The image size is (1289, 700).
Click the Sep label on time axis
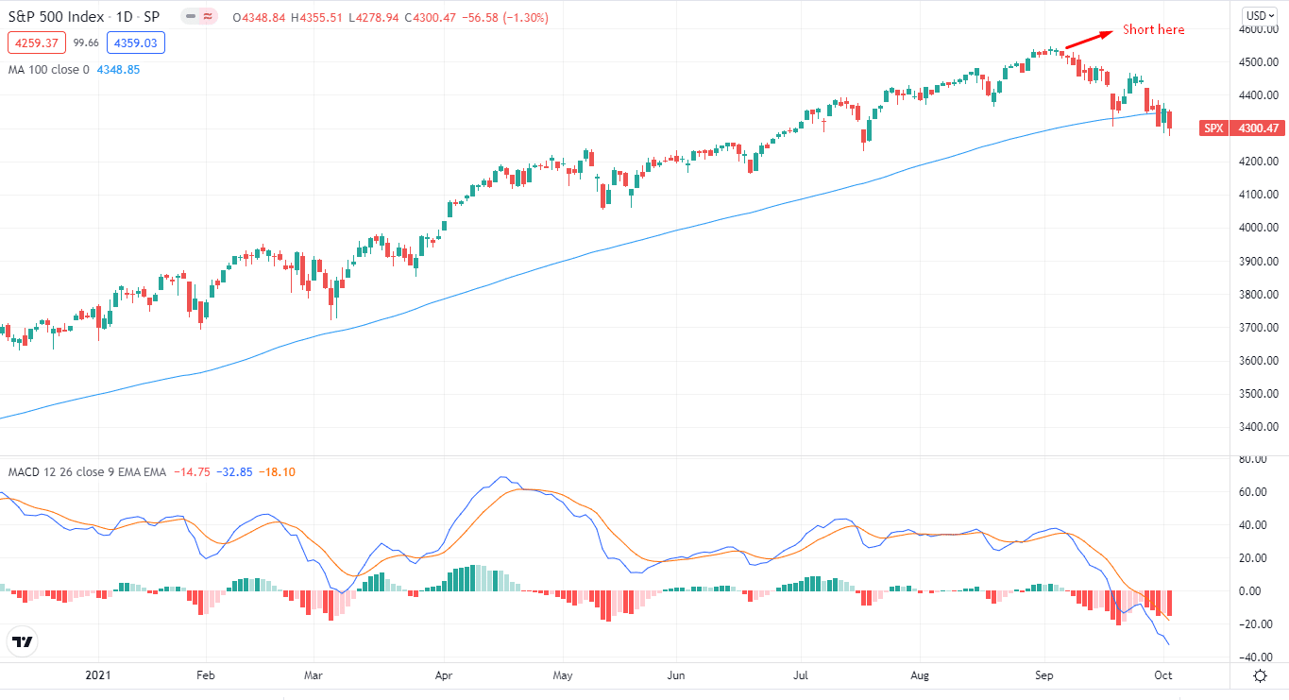1044,675
